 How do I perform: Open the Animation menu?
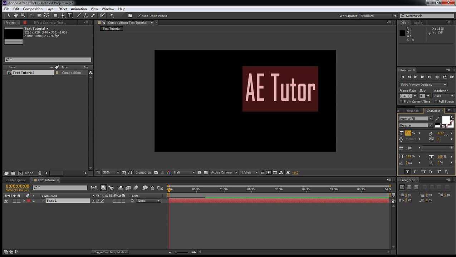click(79, 9)
